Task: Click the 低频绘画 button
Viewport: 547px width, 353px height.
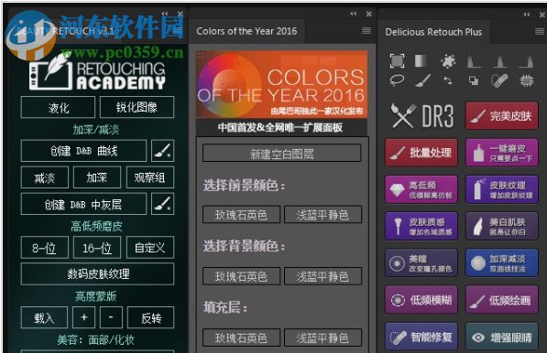Action: (502, 300)
